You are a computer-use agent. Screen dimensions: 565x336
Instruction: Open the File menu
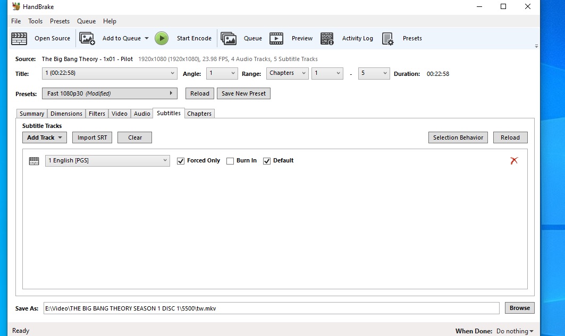[x=16, y=21]
